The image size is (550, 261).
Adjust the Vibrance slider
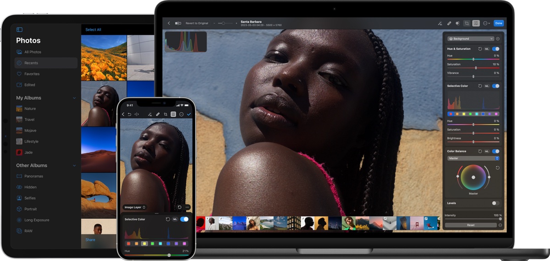(x=473, y=76)
